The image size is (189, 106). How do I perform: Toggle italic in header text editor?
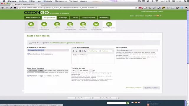point(77,51)
